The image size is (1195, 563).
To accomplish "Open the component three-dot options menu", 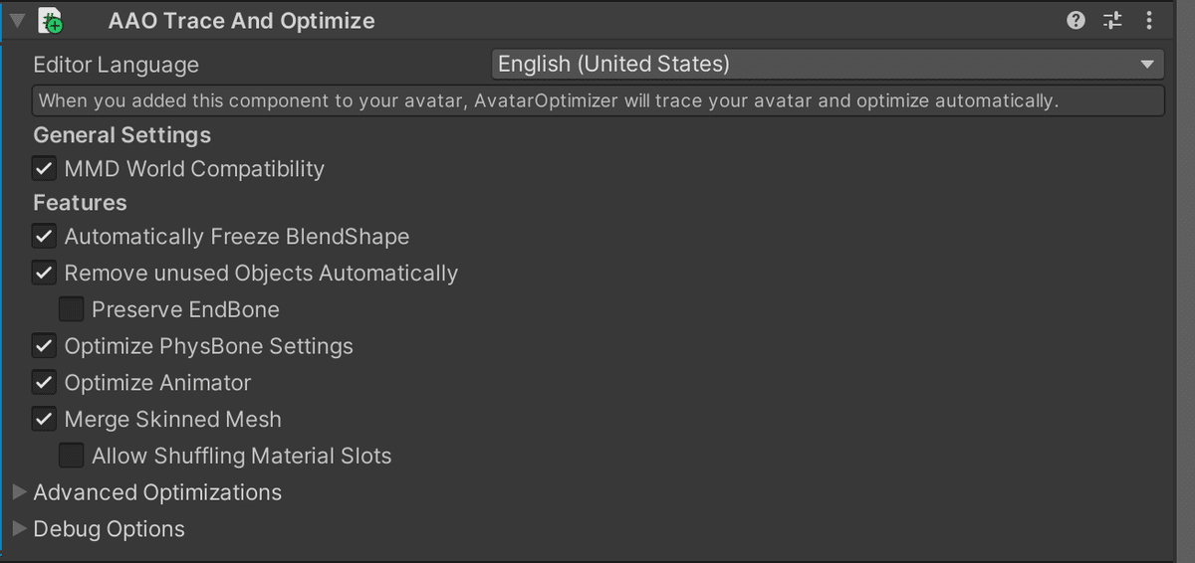I will coord(1149,20).
